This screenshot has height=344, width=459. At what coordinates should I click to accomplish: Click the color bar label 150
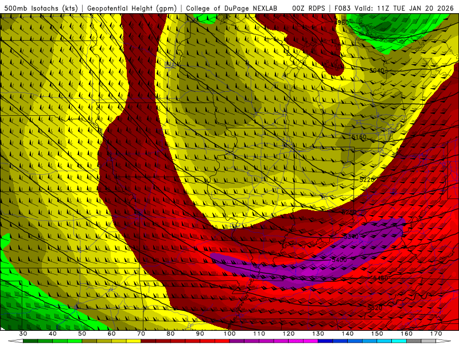[378, 334]
